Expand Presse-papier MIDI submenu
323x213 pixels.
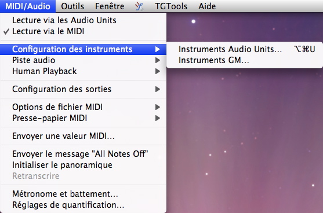84,118
